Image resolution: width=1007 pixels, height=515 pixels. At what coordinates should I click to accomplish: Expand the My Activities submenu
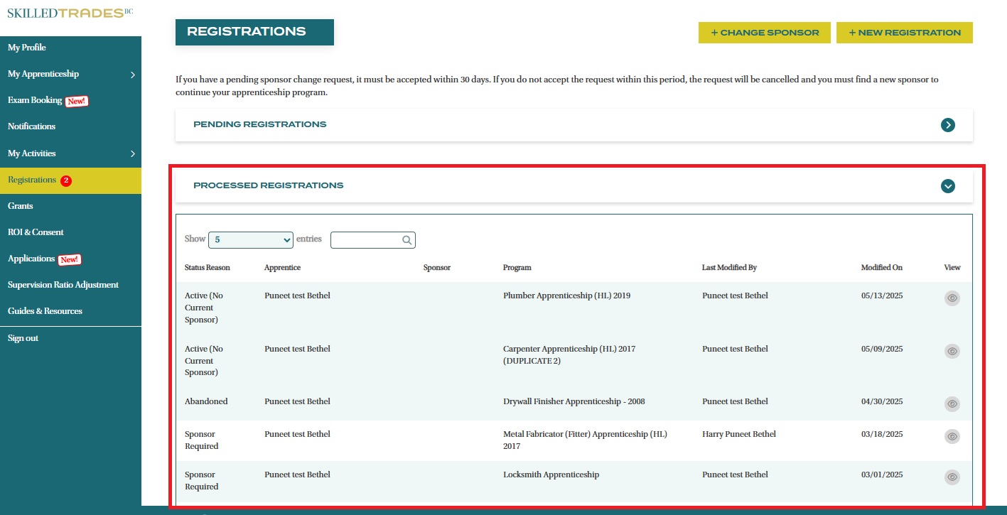point(132,153)
